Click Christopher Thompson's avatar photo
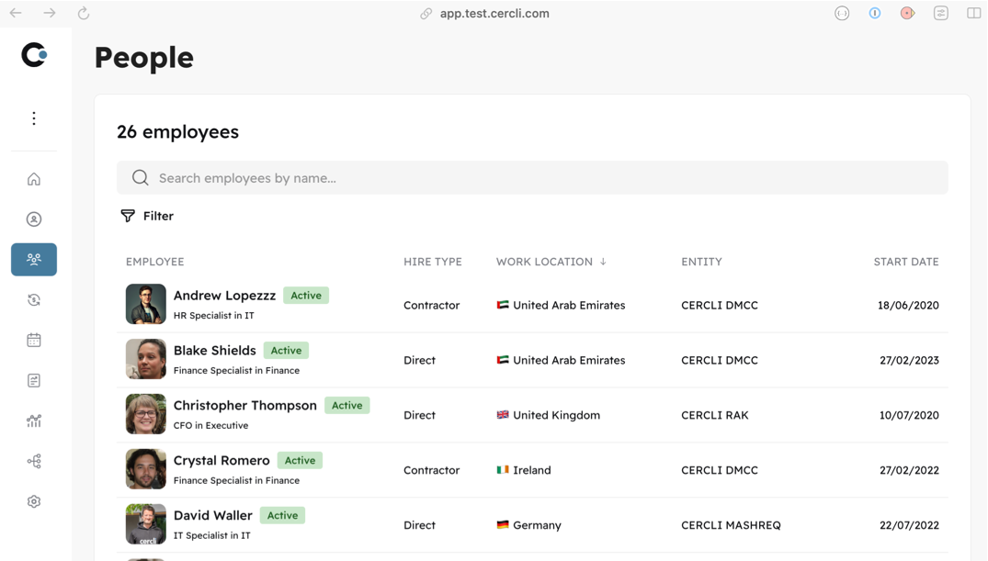This screenshot has height=561, width=988. pyautogui.click(x=145, y=414)
